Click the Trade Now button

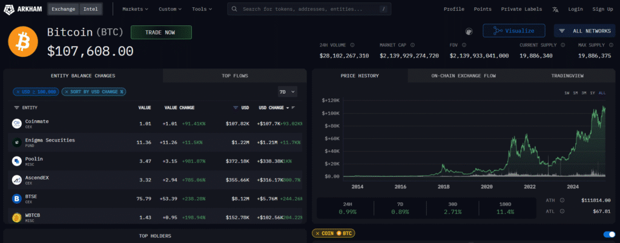coord(161,33)
